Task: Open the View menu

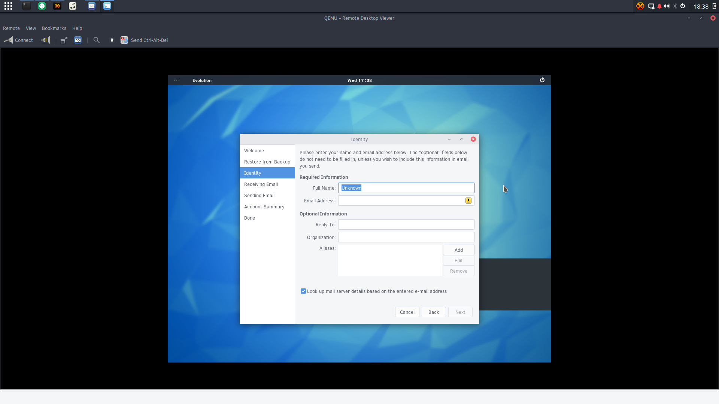Action: (x=31, y=28)
